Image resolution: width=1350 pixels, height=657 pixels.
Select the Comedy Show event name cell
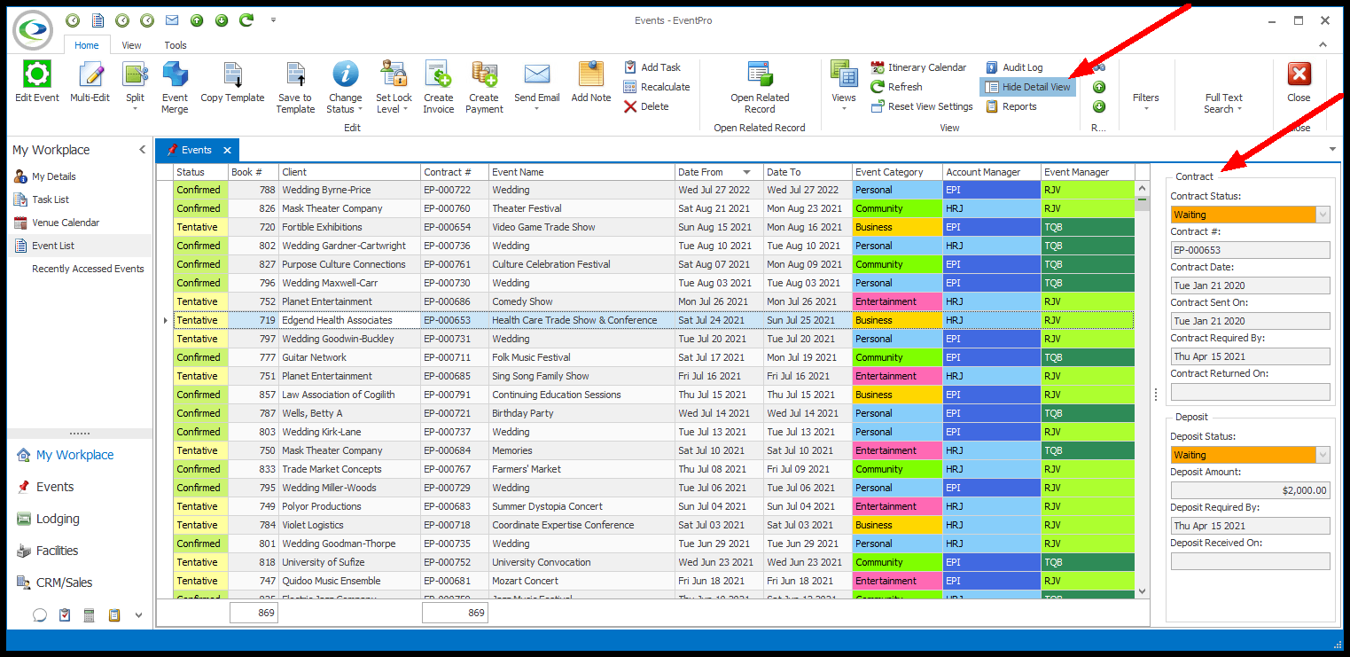[581, 301]
